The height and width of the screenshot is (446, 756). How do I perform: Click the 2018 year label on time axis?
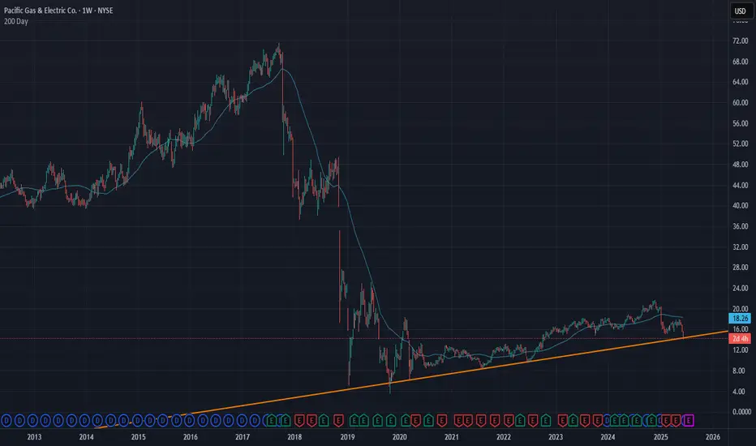click(x=294, y=437)
